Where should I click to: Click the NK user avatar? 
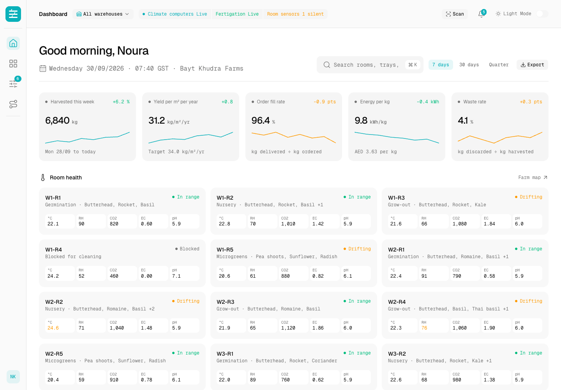tap(13, 377)
